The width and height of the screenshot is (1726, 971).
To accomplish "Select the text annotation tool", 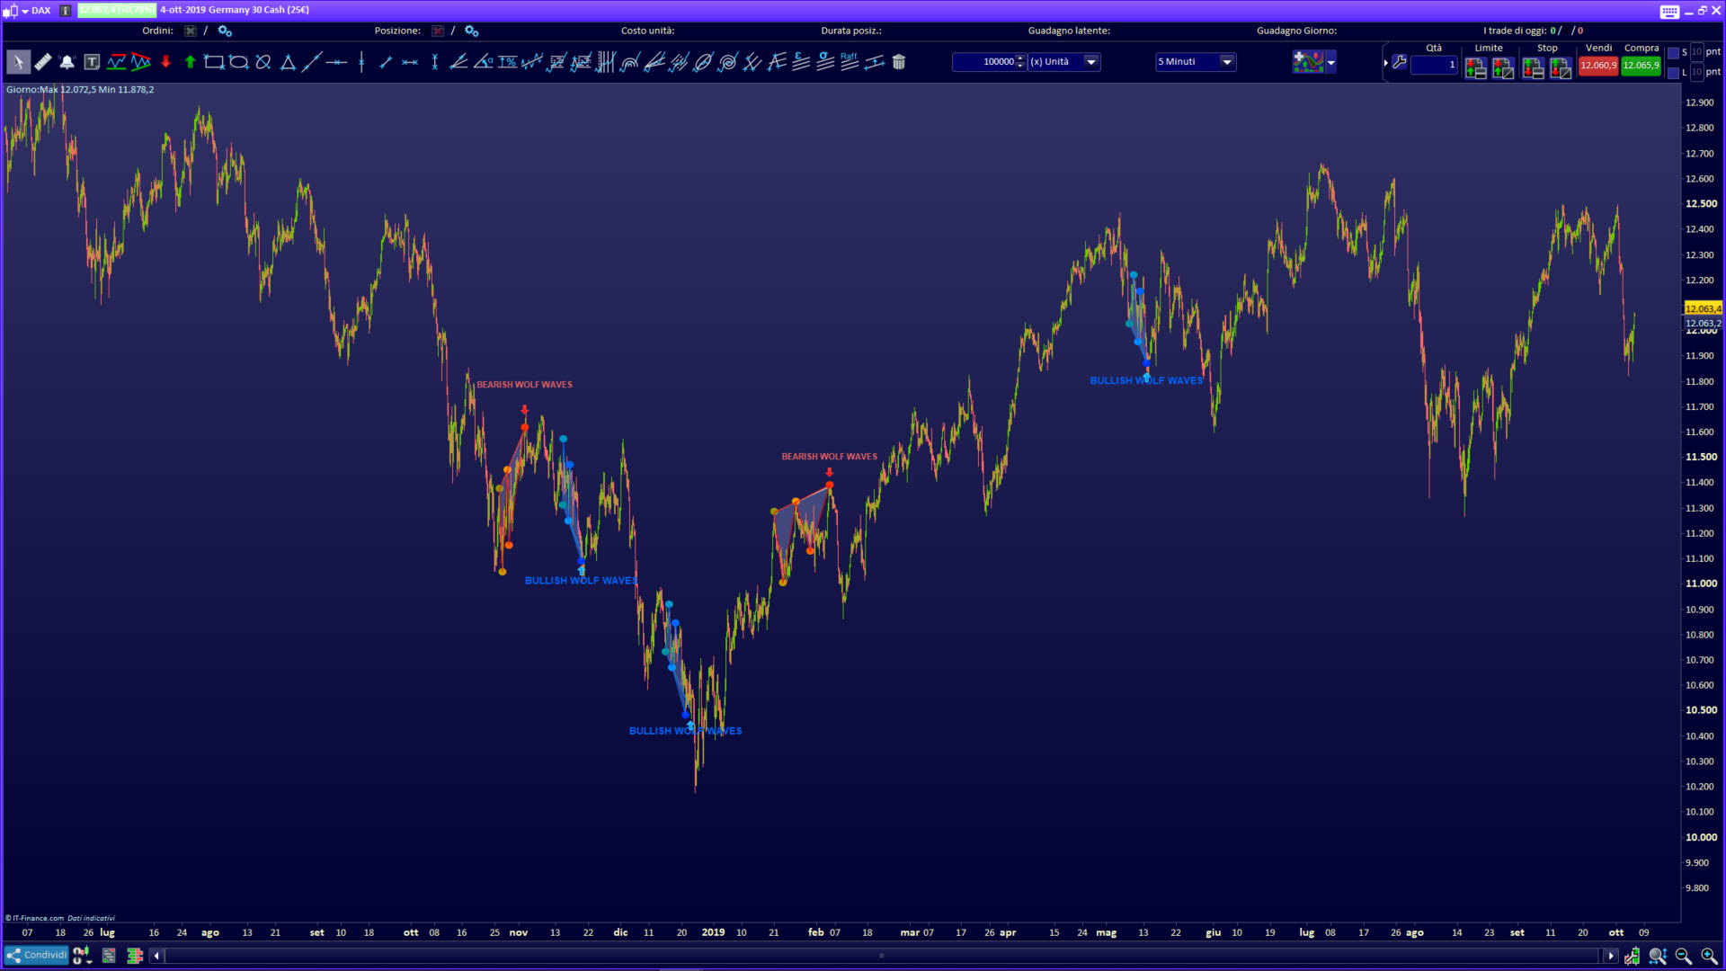I will [x=92, y=62].
